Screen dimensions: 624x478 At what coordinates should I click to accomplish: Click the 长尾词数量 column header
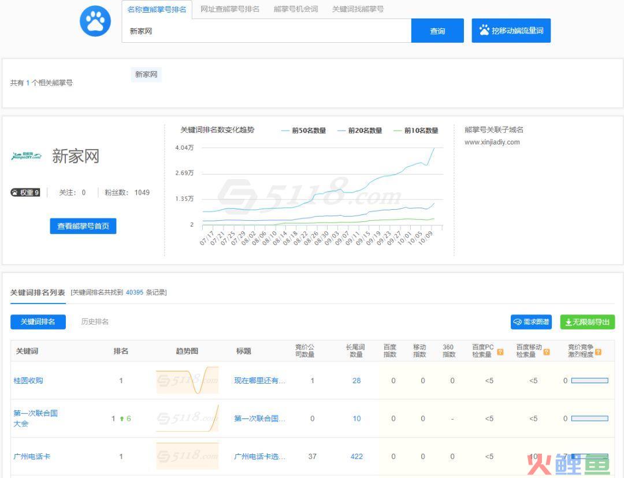point(355,351)
